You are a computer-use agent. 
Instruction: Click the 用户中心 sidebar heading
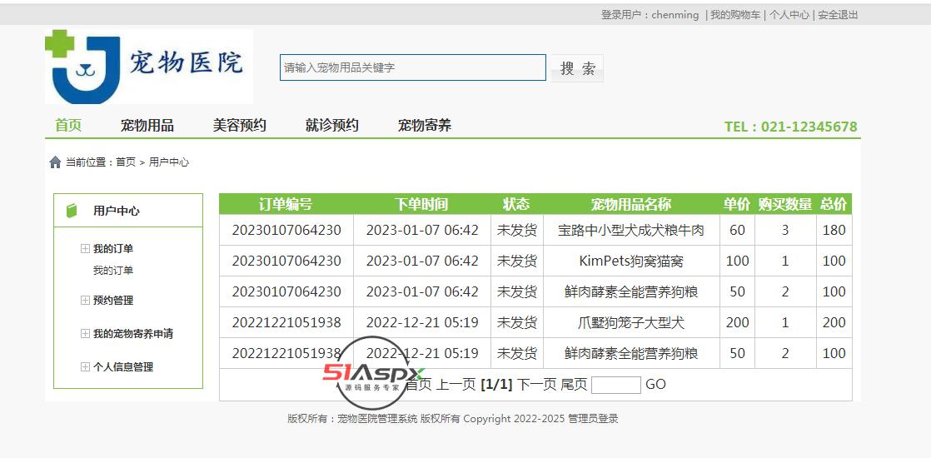pos(117,211)
